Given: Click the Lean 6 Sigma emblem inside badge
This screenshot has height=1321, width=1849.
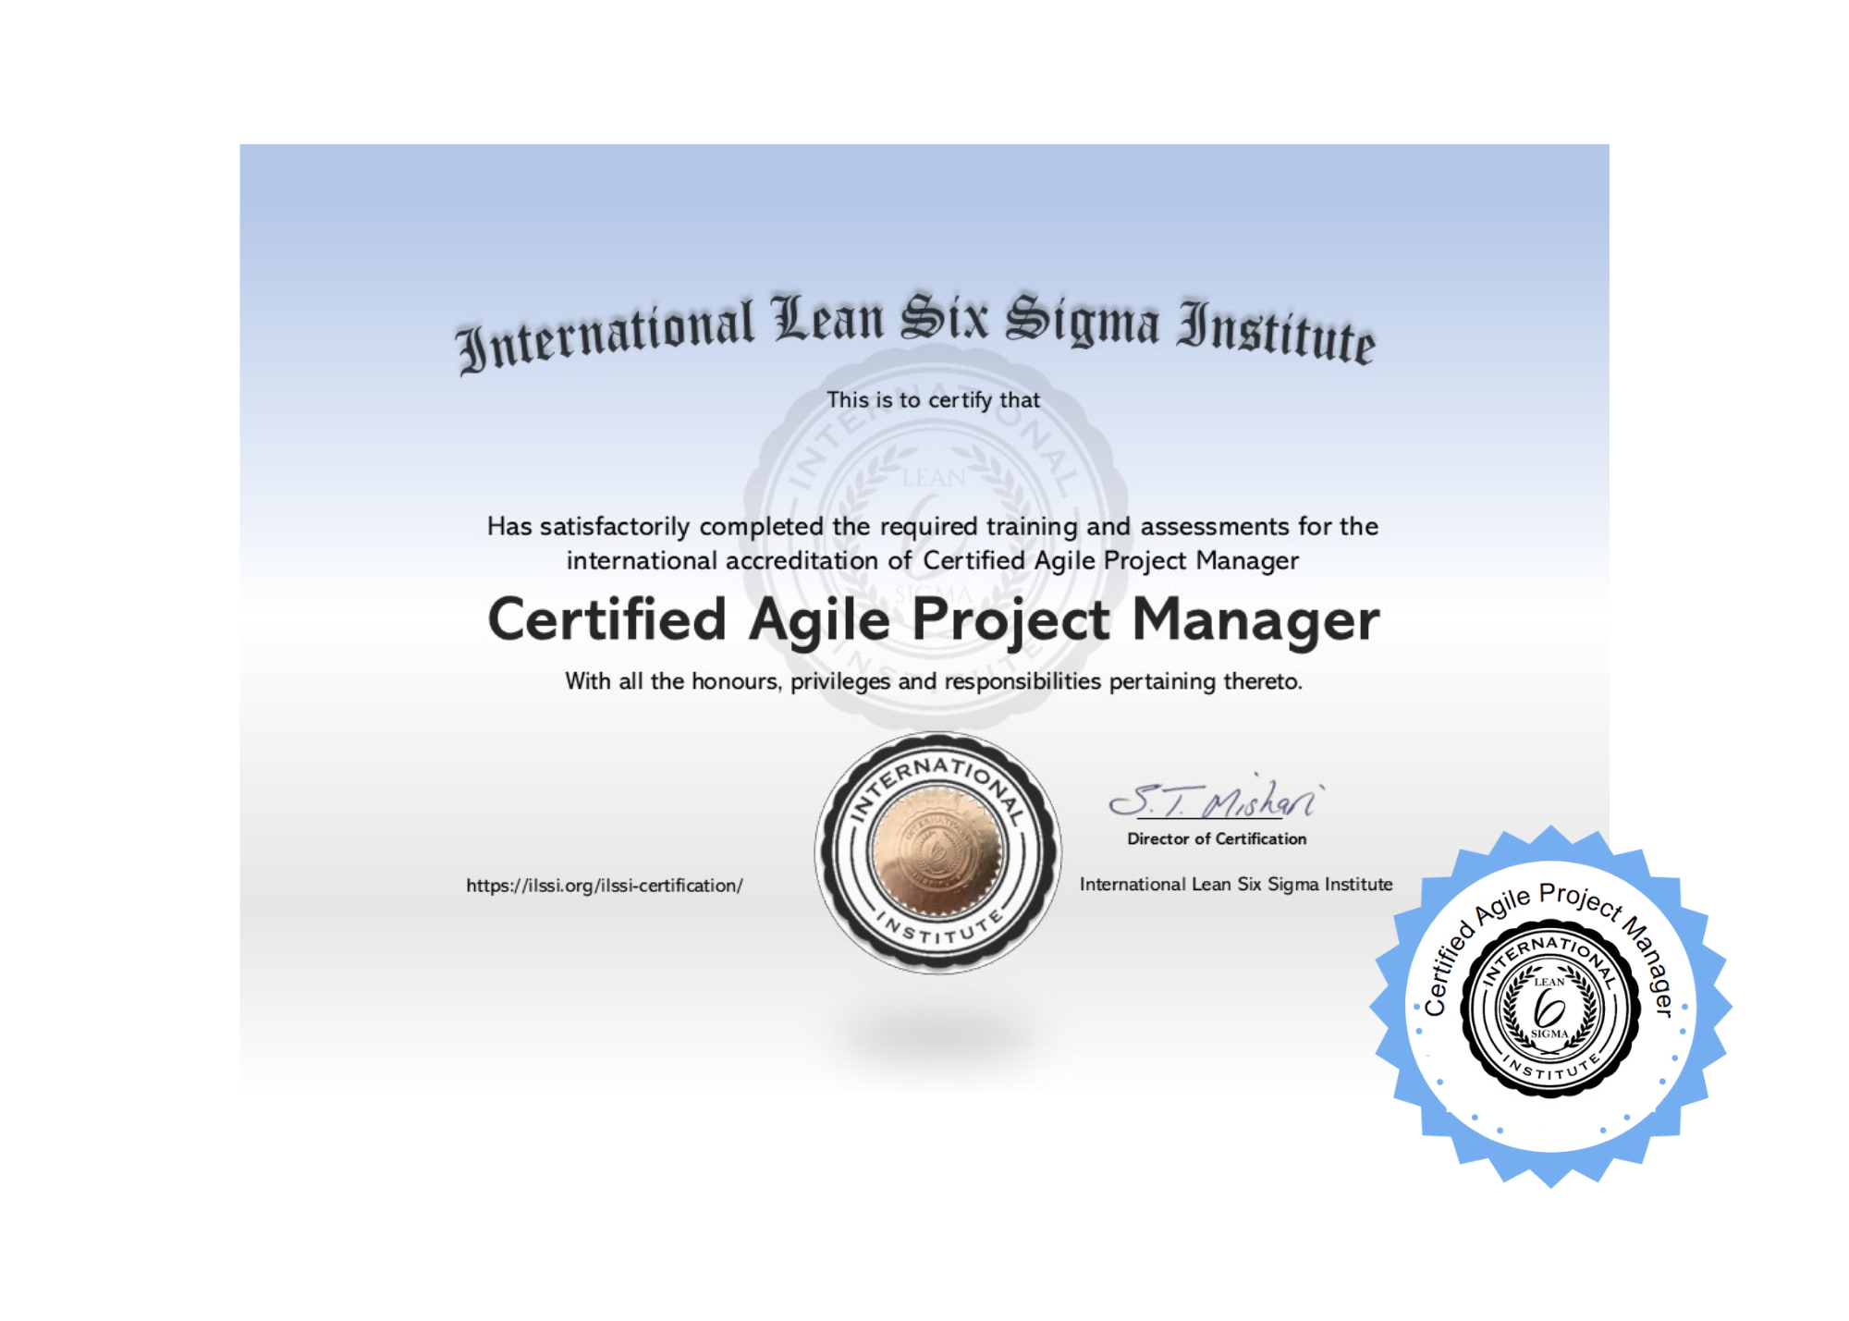Looking at the screenshot, I should pyautogui.click(x=1550, y=1008).
